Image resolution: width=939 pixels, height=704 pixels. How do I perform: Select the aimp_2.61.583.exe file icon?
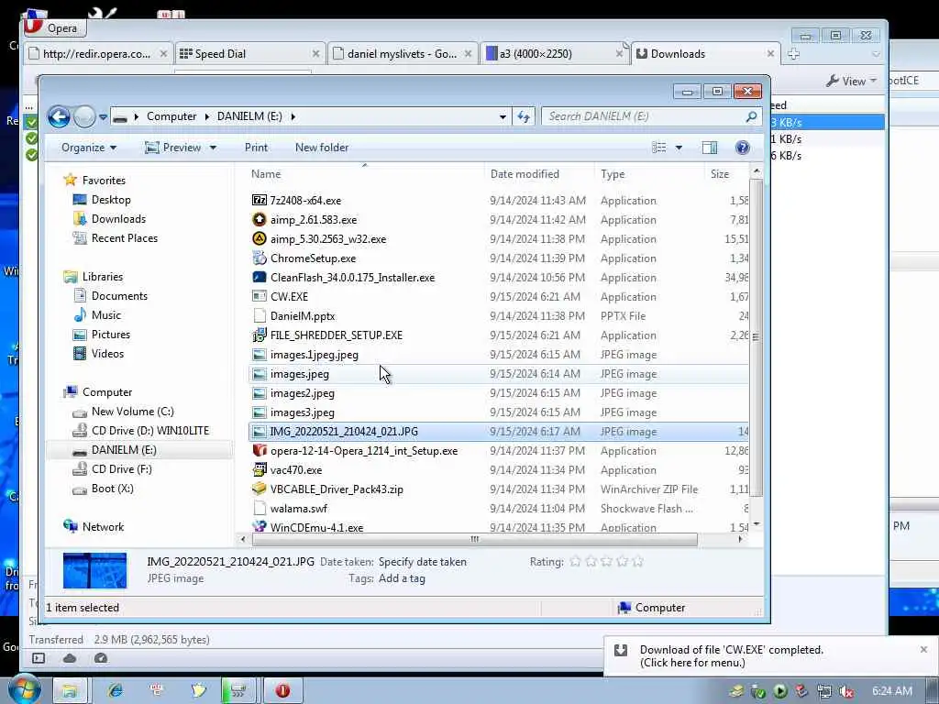[259, 219]
